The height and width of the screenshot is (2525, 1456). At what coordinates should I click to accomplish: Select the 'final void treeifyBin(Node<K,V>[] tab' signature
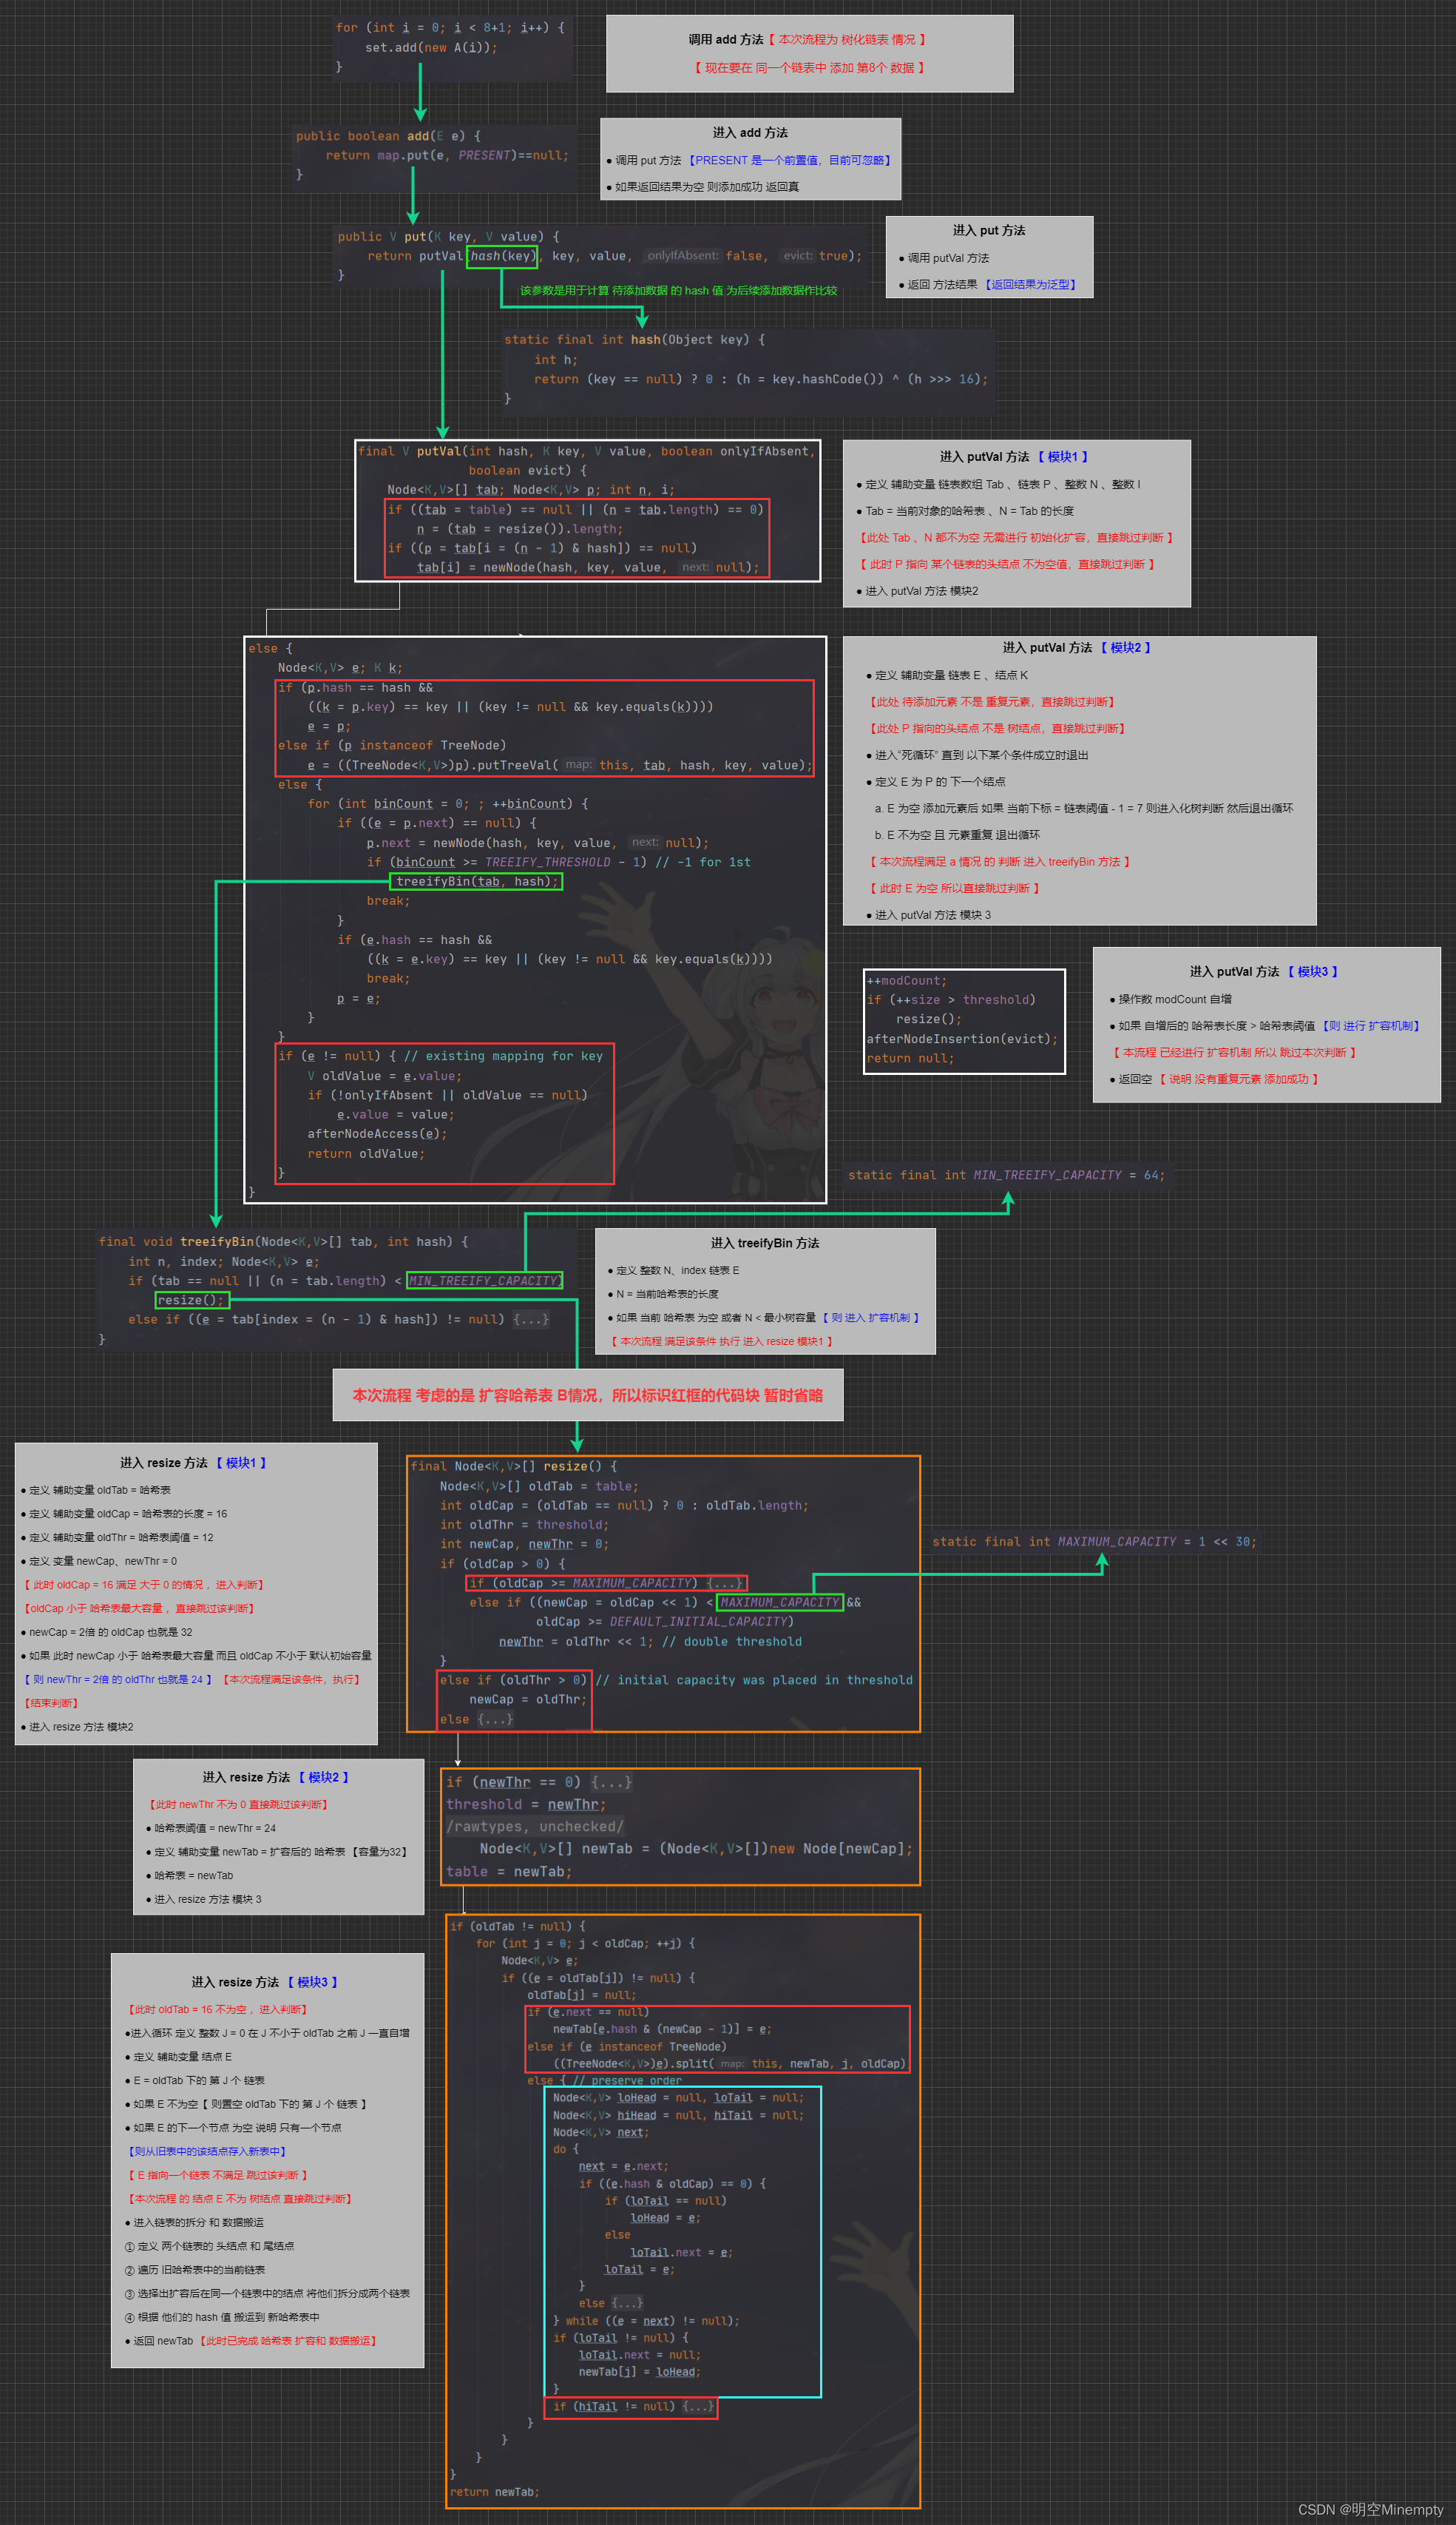pyautogui.click(x=283, y=1242)
